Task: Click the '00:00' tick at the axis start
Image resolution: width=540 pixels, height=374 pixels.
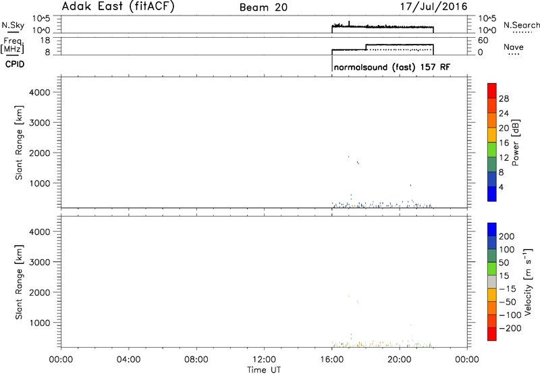Action: pyautogui.click(x=61, y=360)
